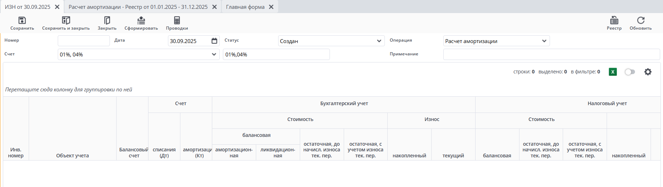The height and width of the screenshot is (187, 663).
Task: Click the Номер input field
Action: (84, 41)
